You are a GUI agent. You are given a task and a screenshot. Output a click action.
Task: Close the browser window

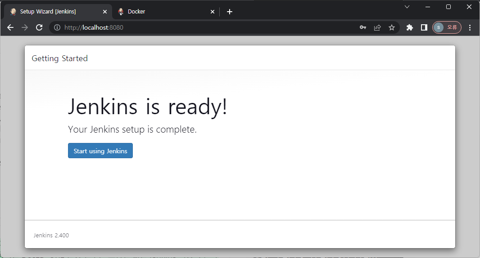pyautogui.click(x=469, y=7)
